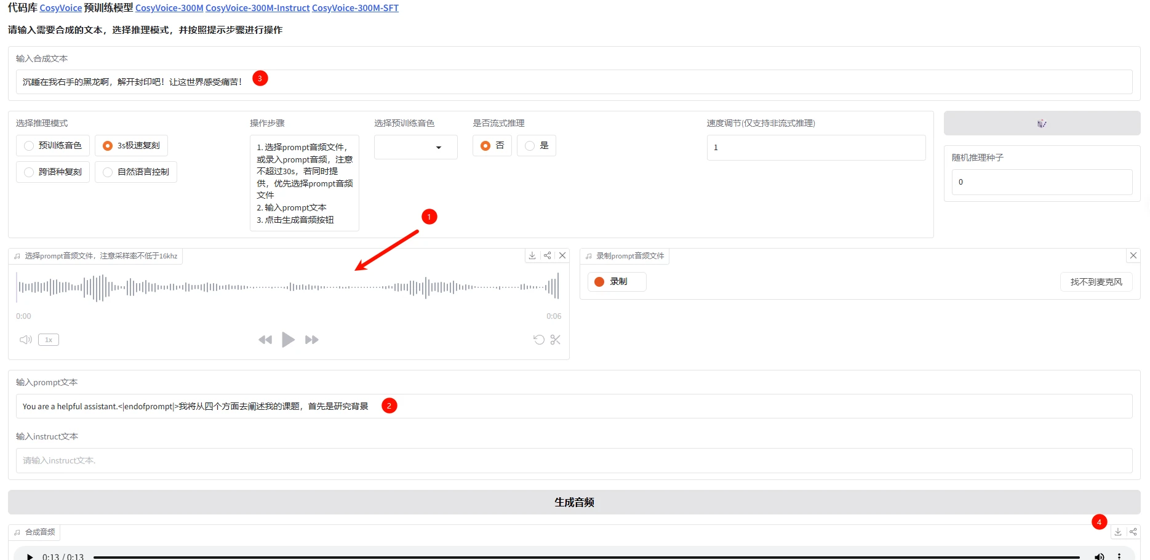Click the undo reset icon beside scissors
The image size is (1150, 560).
pos(538,340)
